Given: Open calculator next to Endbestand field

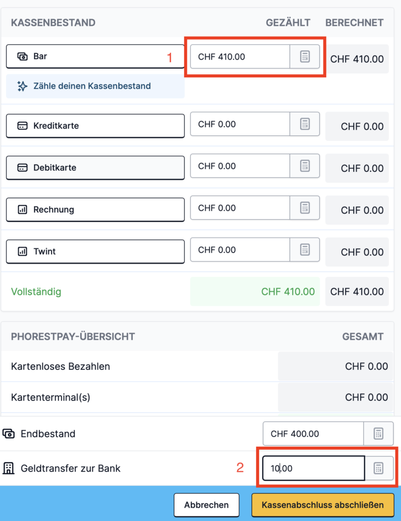Looking at the screenshot, I should coord(378,434).
